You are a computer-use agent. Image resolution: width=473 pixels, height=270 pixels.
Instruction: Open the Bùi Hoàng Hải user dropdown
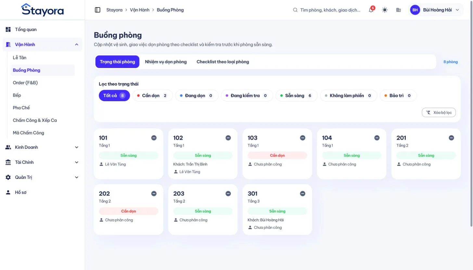coord(436,10)
